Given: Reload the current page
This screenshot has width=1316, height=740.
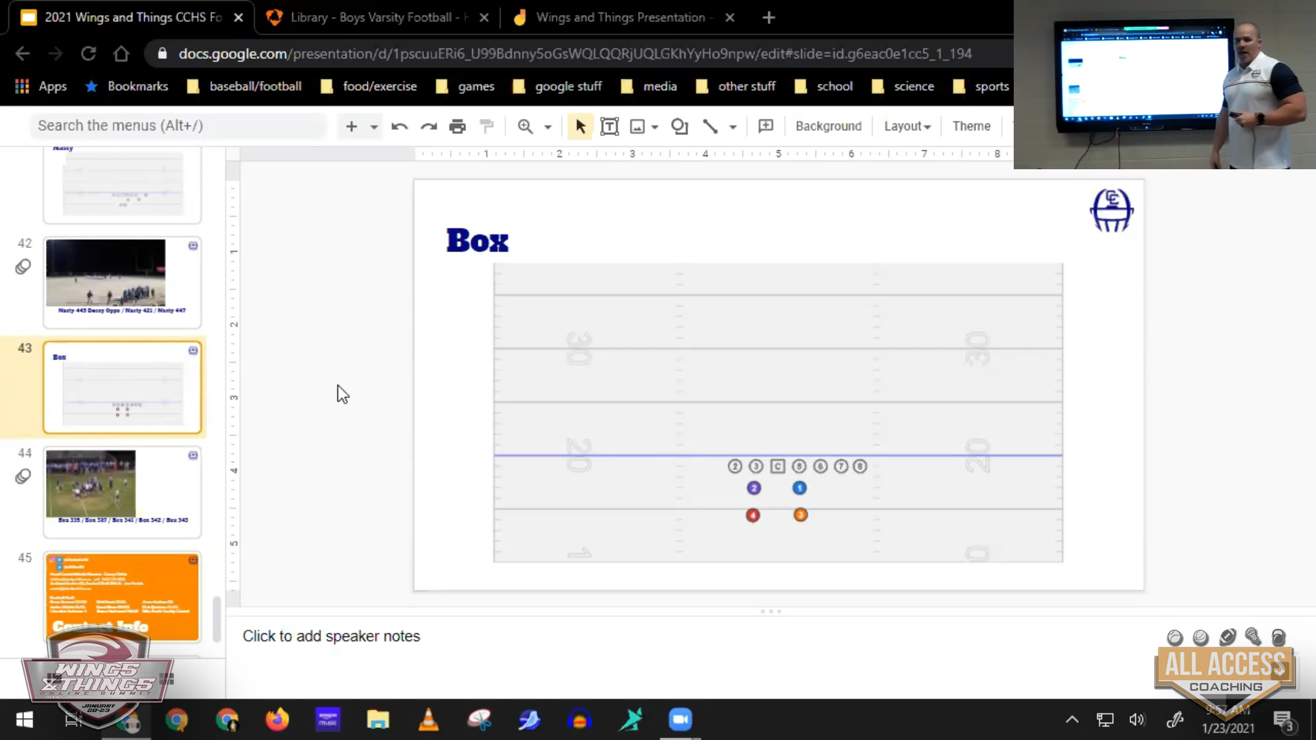Looking at the screenshot, I should (x=88, y=53).
